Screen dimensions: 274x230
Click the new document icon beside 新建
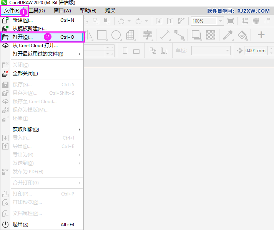[5, 20]
